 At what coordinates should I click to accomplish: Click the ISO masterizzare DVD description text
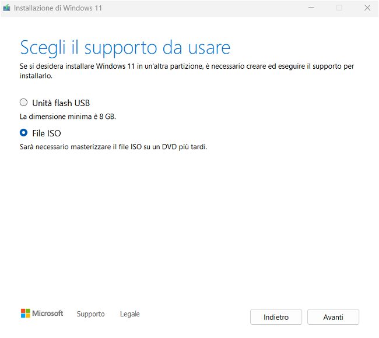pos(113,147)
